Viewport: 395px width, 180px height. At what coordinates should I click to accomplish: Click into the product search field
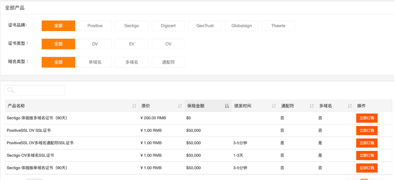[x=38, y=90]
